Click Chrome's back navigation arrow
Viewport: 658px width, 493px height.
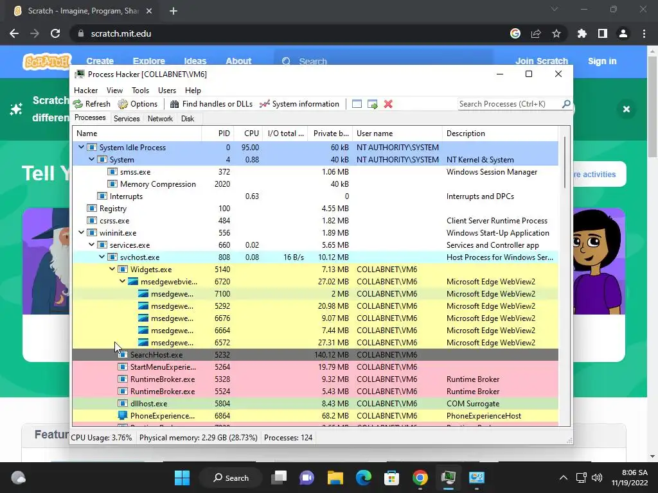pyautogui.click(x=14, y=33)
